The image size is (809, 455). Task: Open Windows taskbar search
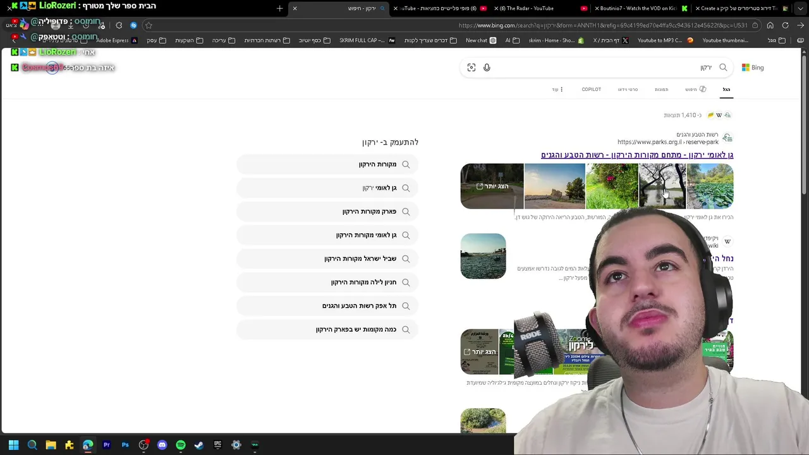point(32,445)
